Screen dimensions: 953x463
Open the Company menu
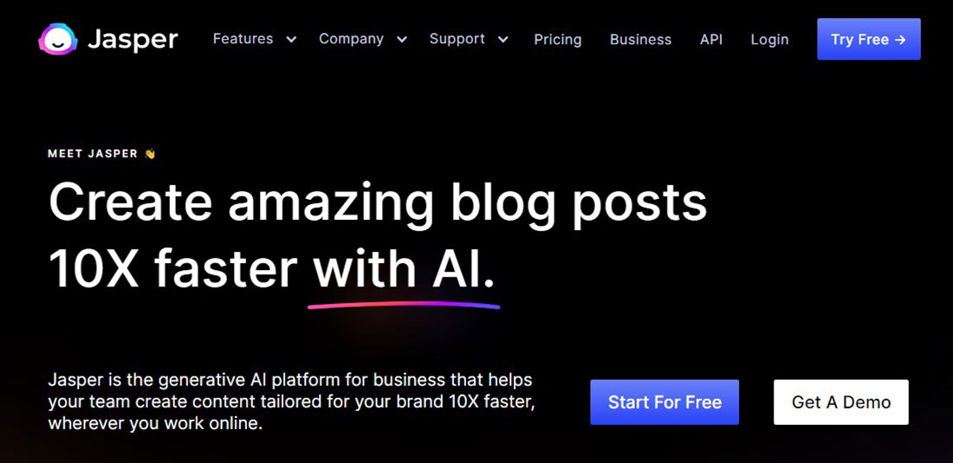point(351,39)
